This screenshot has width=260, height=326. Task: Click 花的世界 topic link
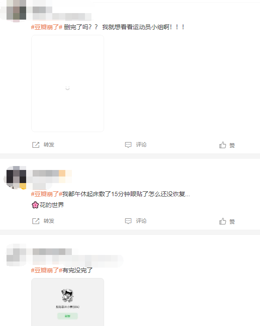(52, 205)
